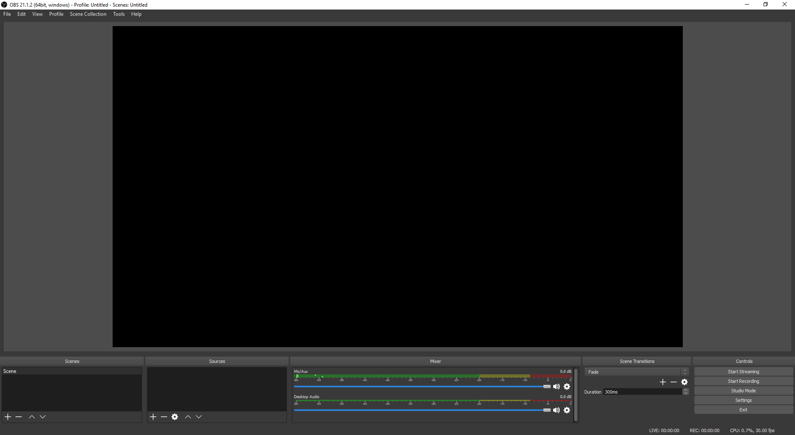This screenshot has height=435, width=795.
Task: Open the File menu
Action: click(x=7, y=14)
